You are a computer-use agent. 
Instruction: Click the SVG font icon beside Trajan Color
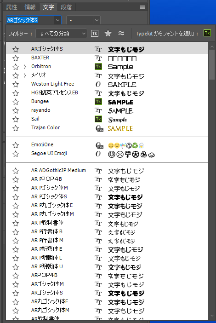(99, 128)
